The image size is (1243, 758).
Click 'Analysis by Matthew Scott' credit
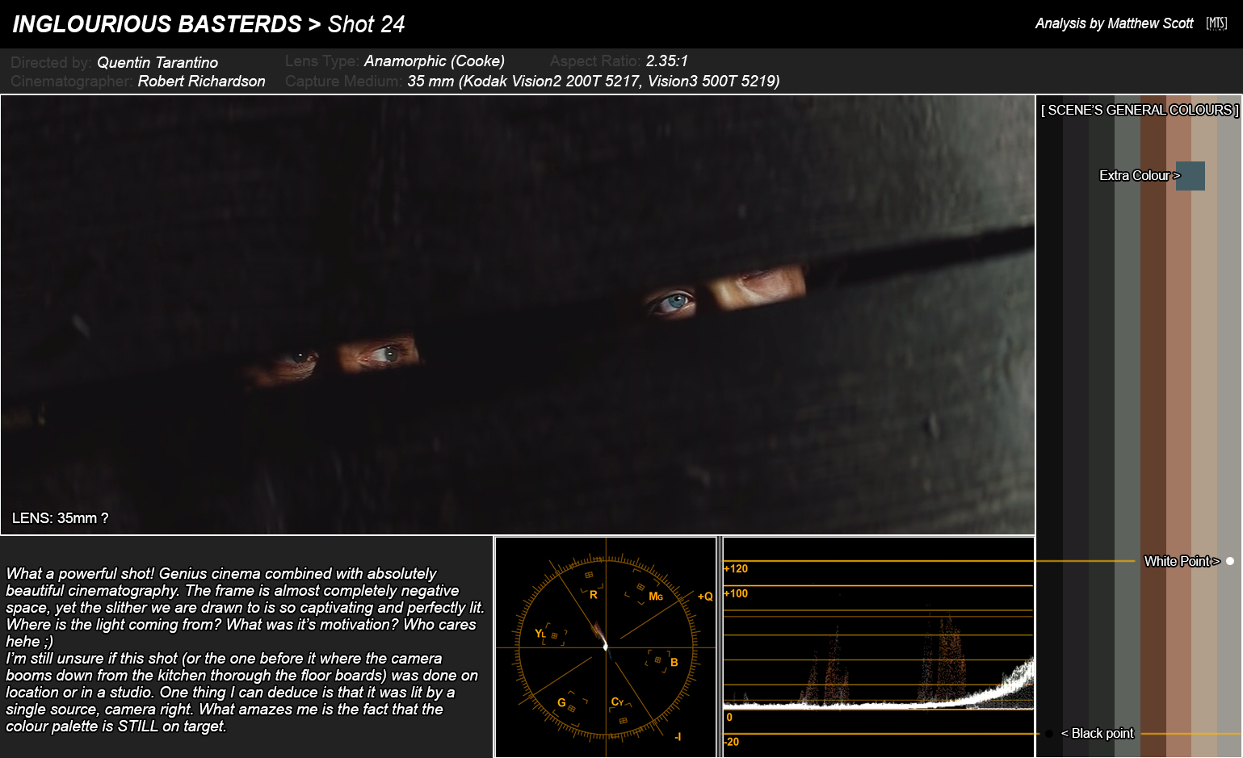pyautogui.click(x=1114, y=23)
